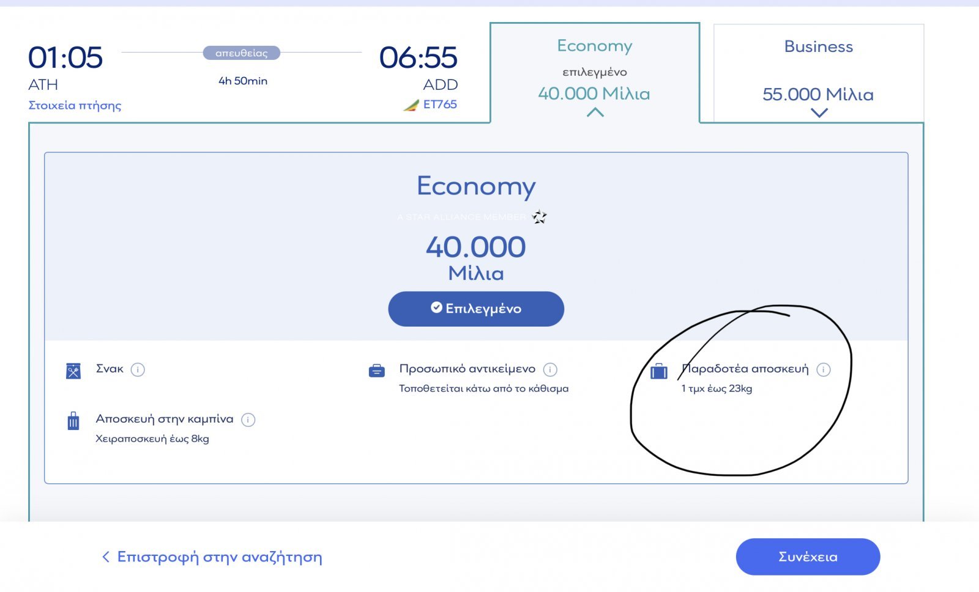979x592 pixels.
Task: Open the Στοιχεία πτήσης link
Action: coord(75,105)
